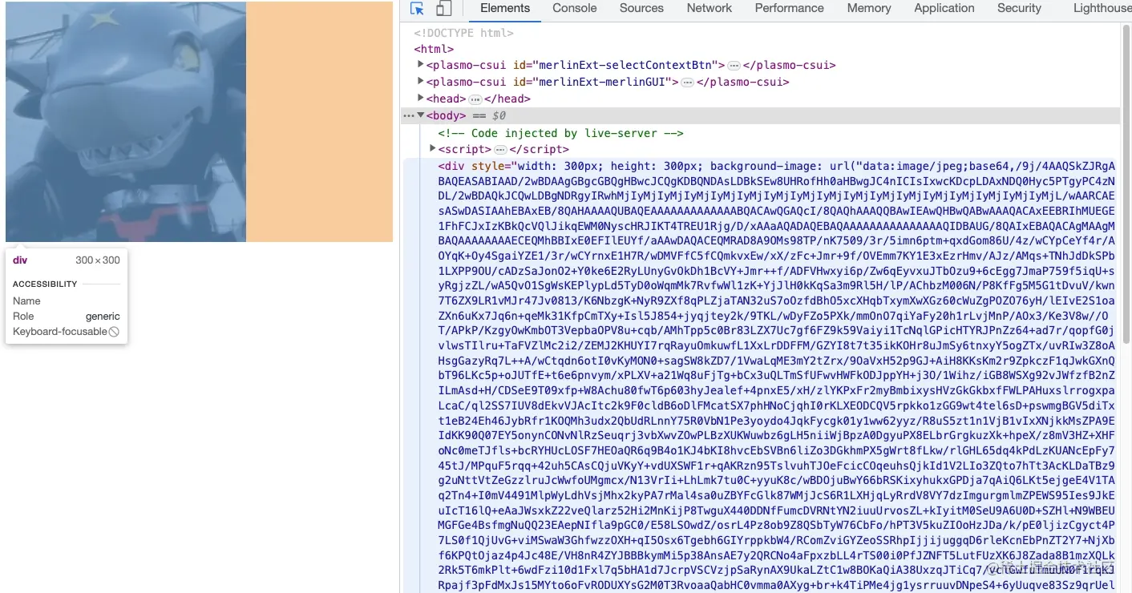Open the Lighthouse tab
Image resolution: width=1132 pixels, height=593 pixels.
(x=1102, y=8)
